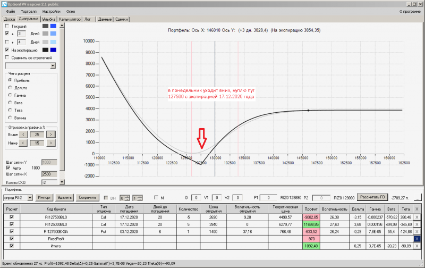Click the Удалить button
This screenshot has width=425, height=268.
point(64,197)
